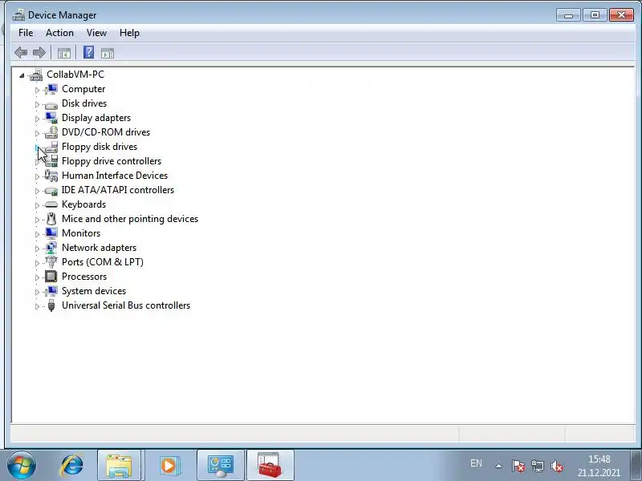
Task: Expand the System devices arrow
Action: pos(37,292)
